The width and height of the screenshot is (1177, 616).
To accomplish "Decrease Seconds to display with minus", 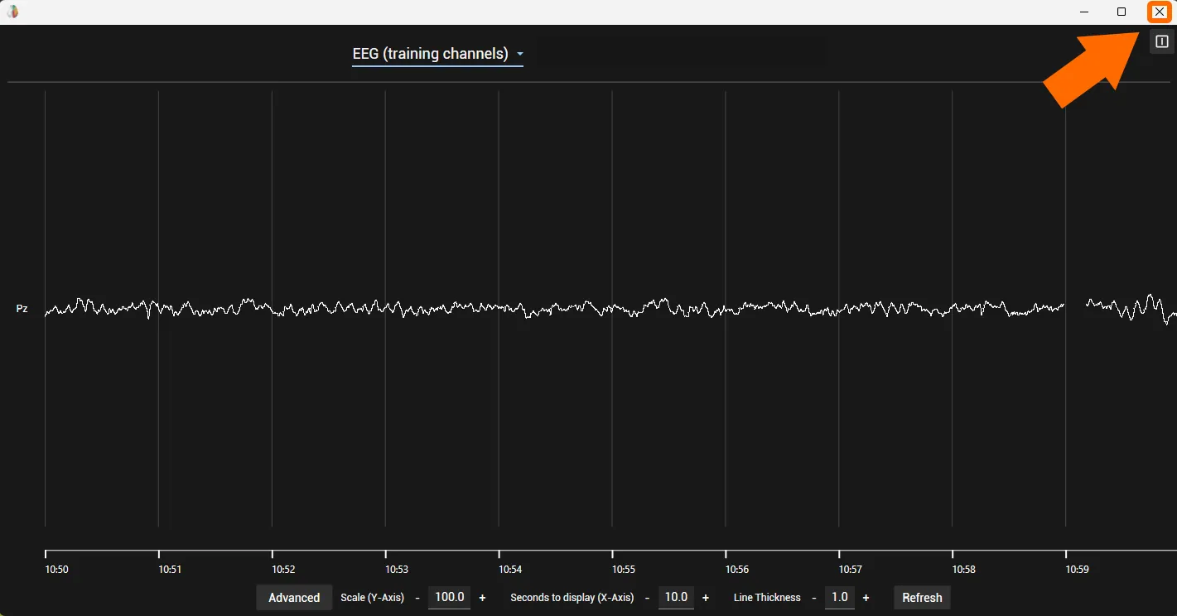I will coord(647,598).
